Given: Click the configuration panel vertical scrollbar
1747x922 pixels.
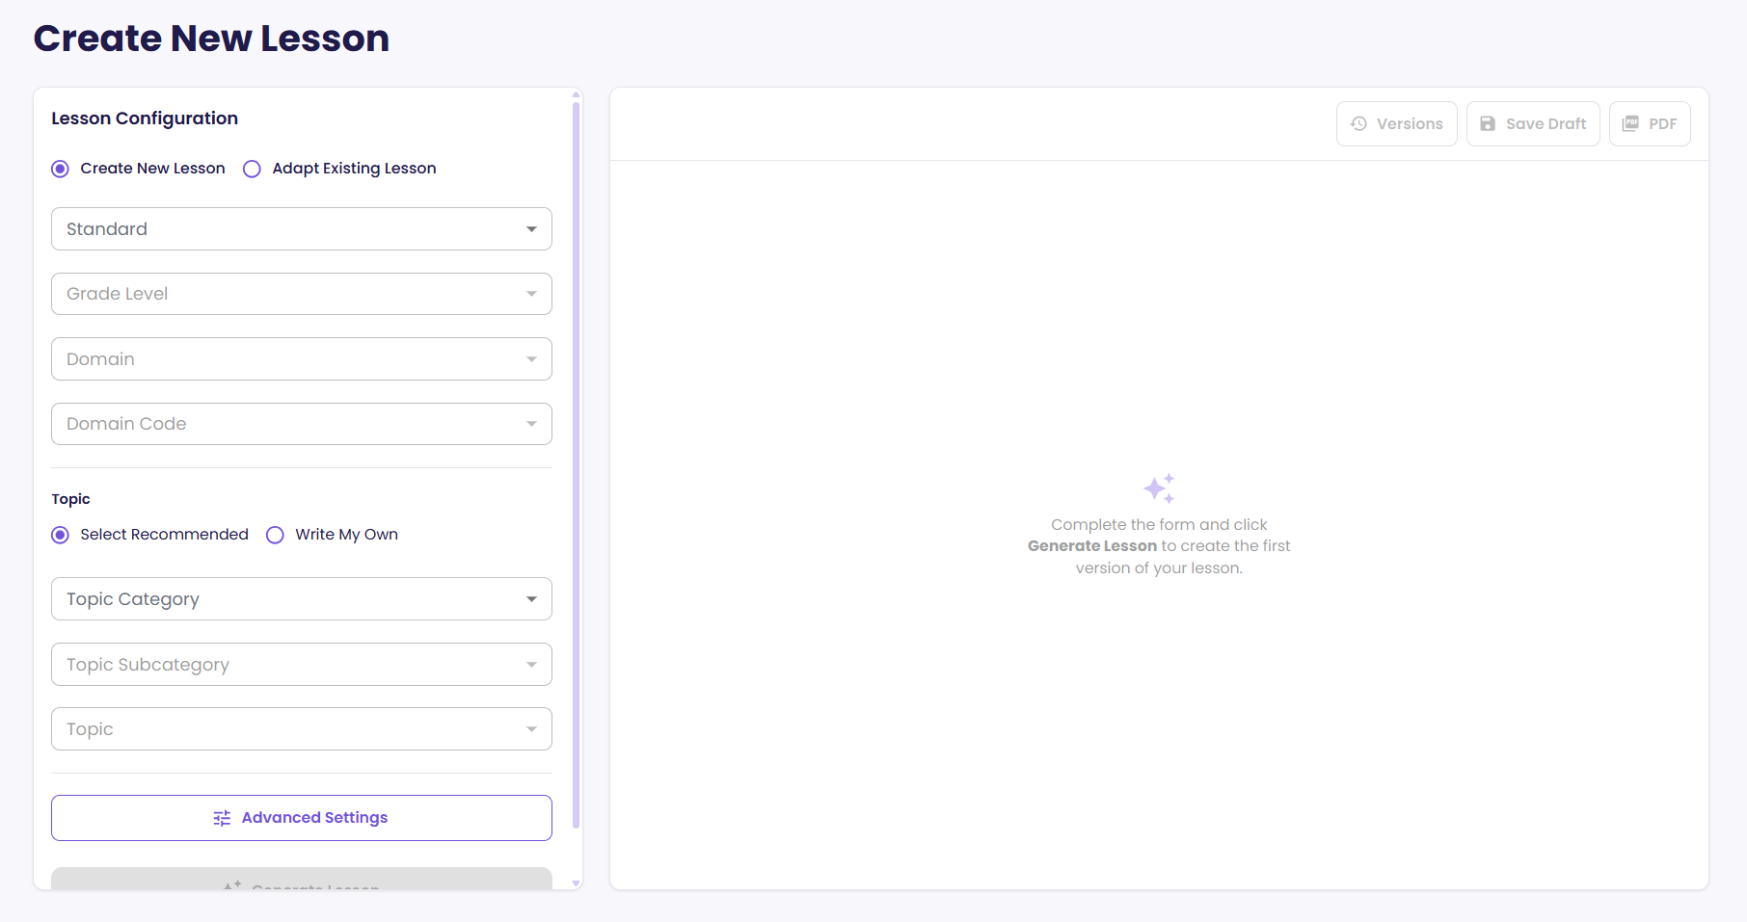Looking at the screenshot, I should (x=577, y=465).
